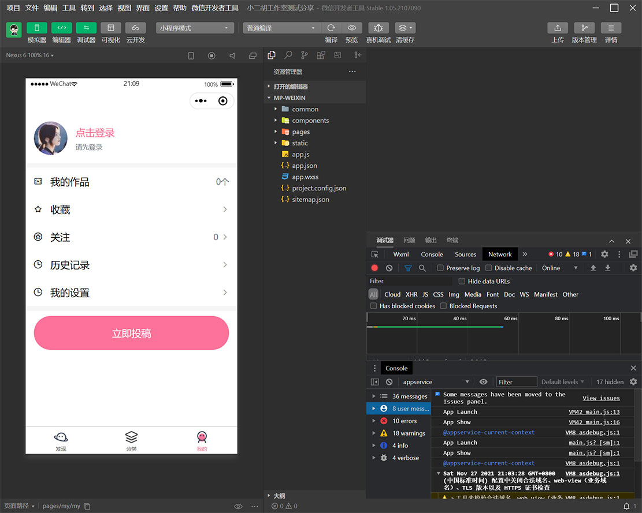Click the 立即投稿 submit button in simulator

pos(131,333)
